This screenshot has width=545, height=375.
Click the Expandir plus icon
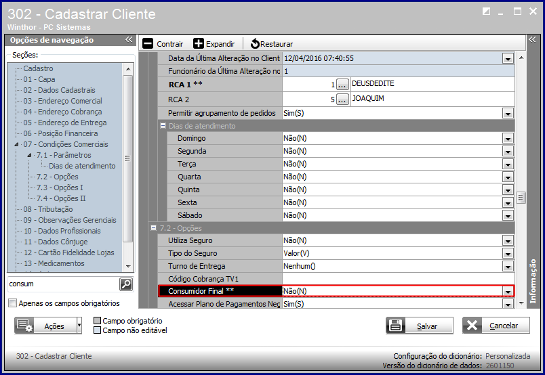[x=199, y=44]
